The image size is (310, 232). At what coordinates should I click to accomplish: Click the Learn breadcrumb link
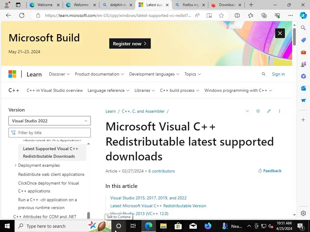(110, 111)
